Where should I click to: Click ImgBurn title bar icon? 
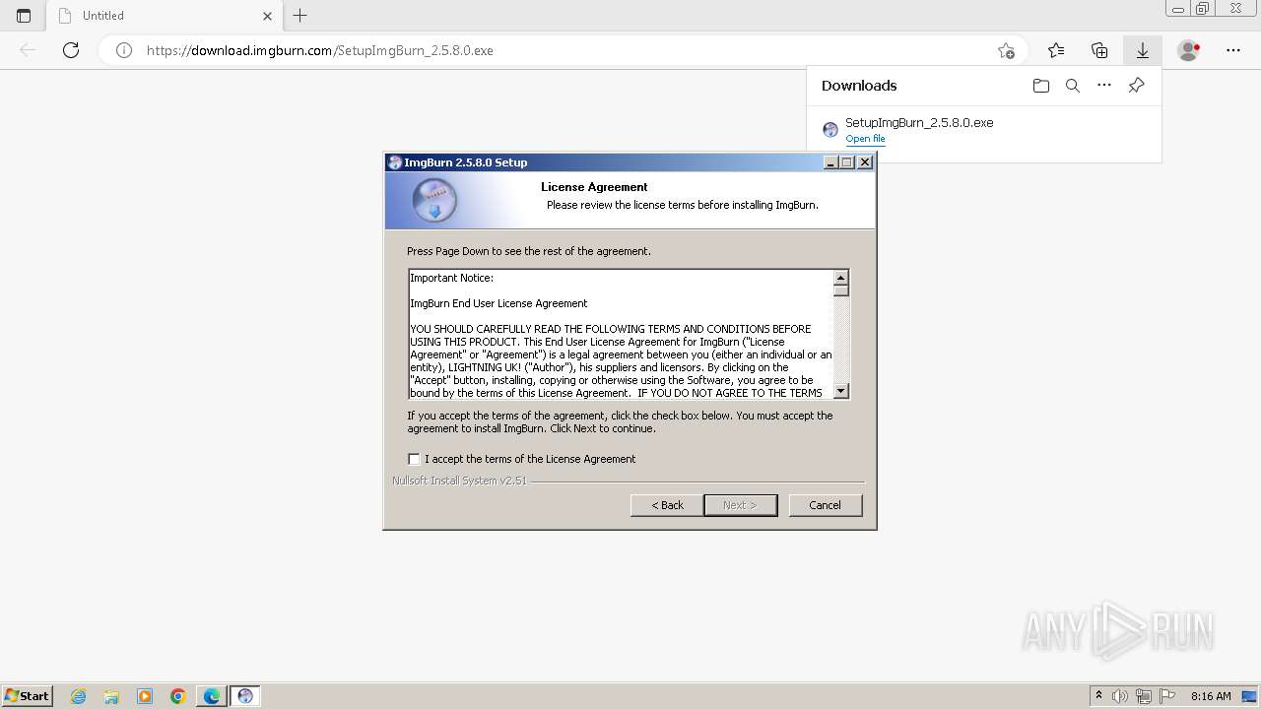click(x=395, y=162)
